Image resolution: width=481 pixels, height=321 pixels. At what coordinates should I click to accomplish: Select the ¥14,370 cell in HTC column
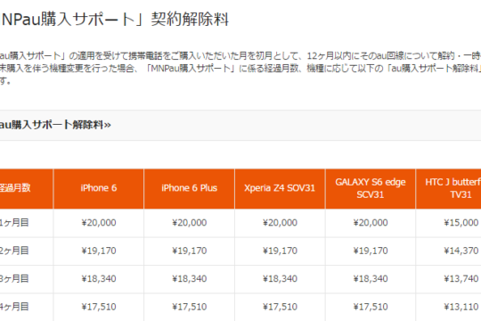(461, 251)
